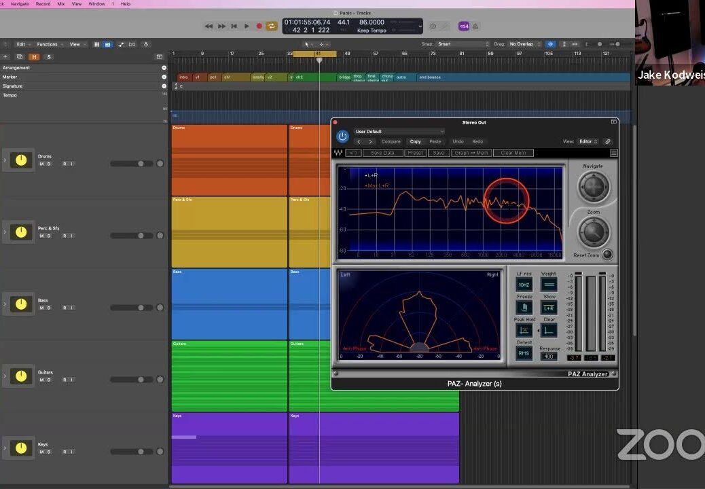Select the bridge marker in the marker track
The image size is (705, 489).
click(x=344, y=77)
